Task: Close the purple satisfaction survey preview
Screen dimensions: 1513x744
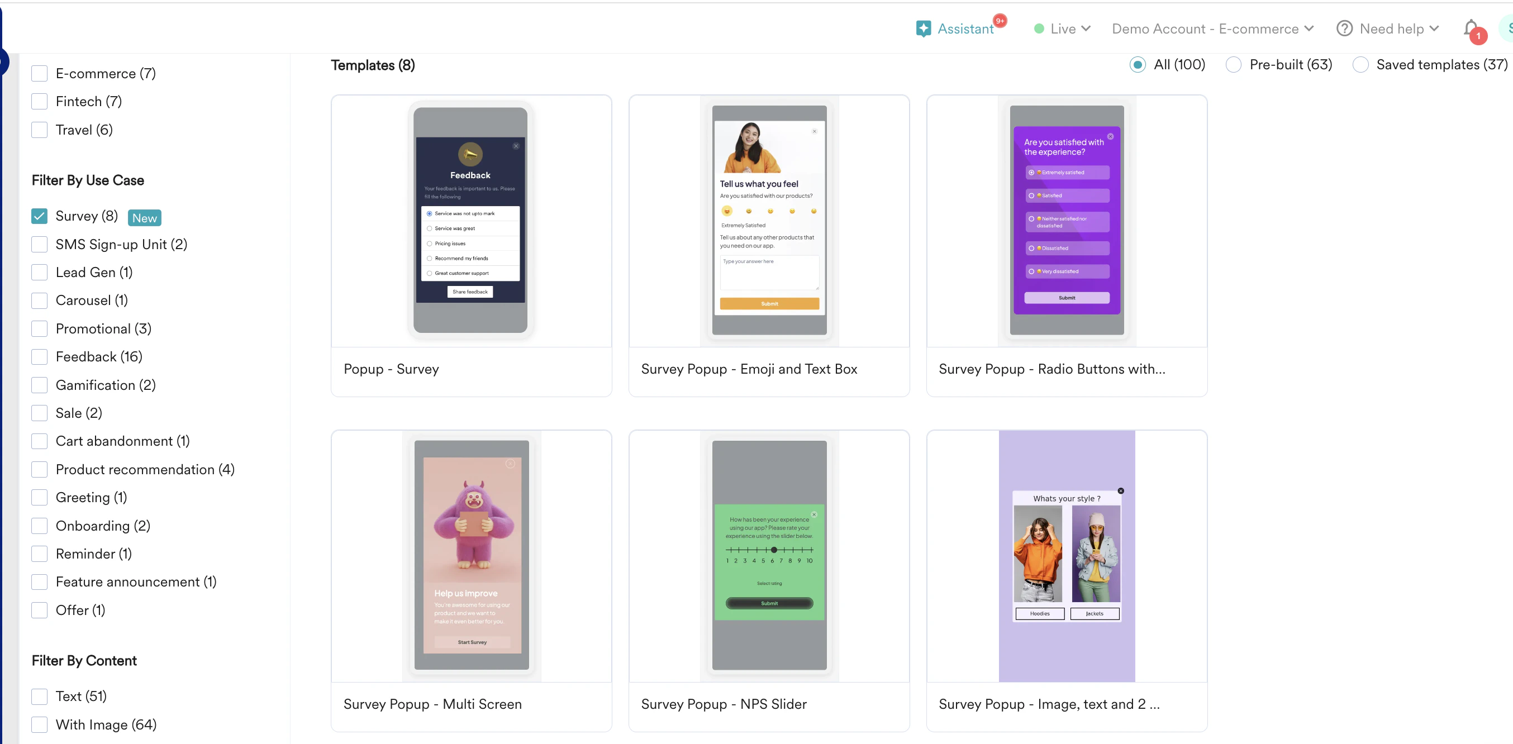Action: coord(1110,136)
